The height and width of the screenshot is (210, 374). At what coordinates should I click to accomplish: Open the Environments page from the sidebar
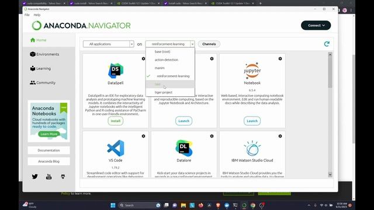[x=44, y=54]
